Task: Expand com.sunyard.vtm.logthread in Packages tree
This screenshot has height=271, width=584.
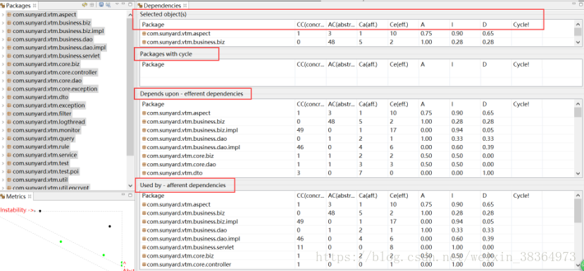Action: [x=3, y=122]
